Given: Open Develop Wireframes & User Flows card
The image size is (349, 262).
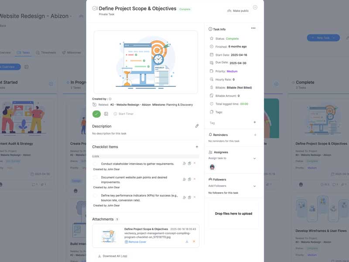Looking at the screenshot, I should (x=321, y=231).
